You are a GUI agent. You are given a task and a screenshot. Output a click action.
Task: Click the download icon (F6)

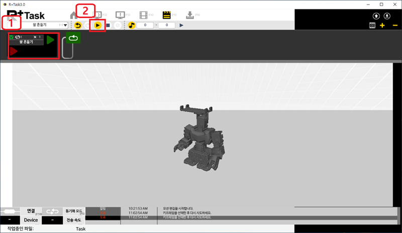point(189,15)
